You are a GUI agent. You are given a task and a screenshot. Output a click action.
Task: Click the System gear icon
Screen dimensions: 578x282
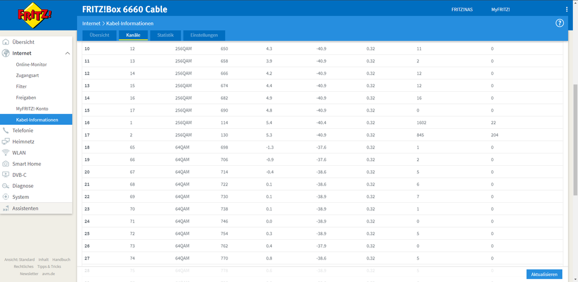(6, 197)
